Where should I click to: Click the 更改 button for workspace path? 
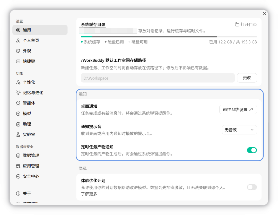point(247,78)
